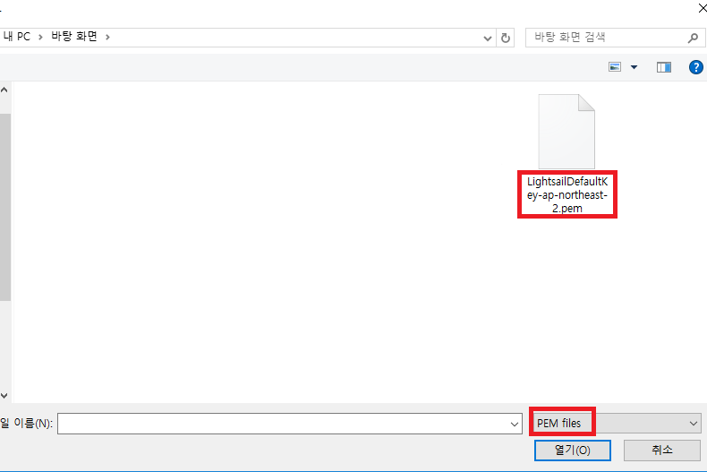The width and height of the screenshot is (707, 472).
Task: Open the PEM files type dropdown
Action: (616, 424)
